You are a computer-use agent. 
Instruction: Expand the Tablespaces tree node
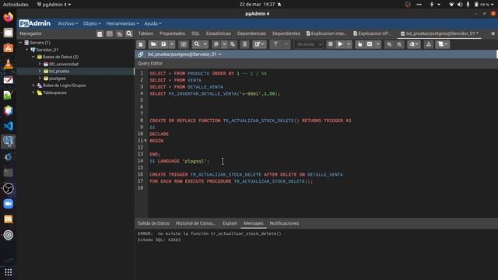(33, 93)
